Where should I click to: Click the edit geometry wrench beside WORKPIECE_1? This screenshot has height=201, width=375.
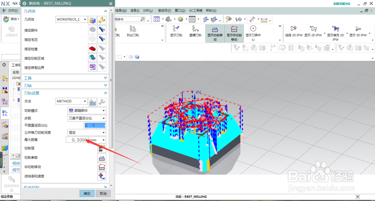point(102,20)
